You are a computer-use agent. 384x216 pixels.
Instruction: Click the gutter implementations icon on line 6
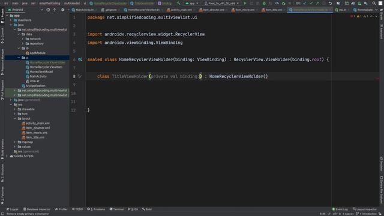point(80,59)
